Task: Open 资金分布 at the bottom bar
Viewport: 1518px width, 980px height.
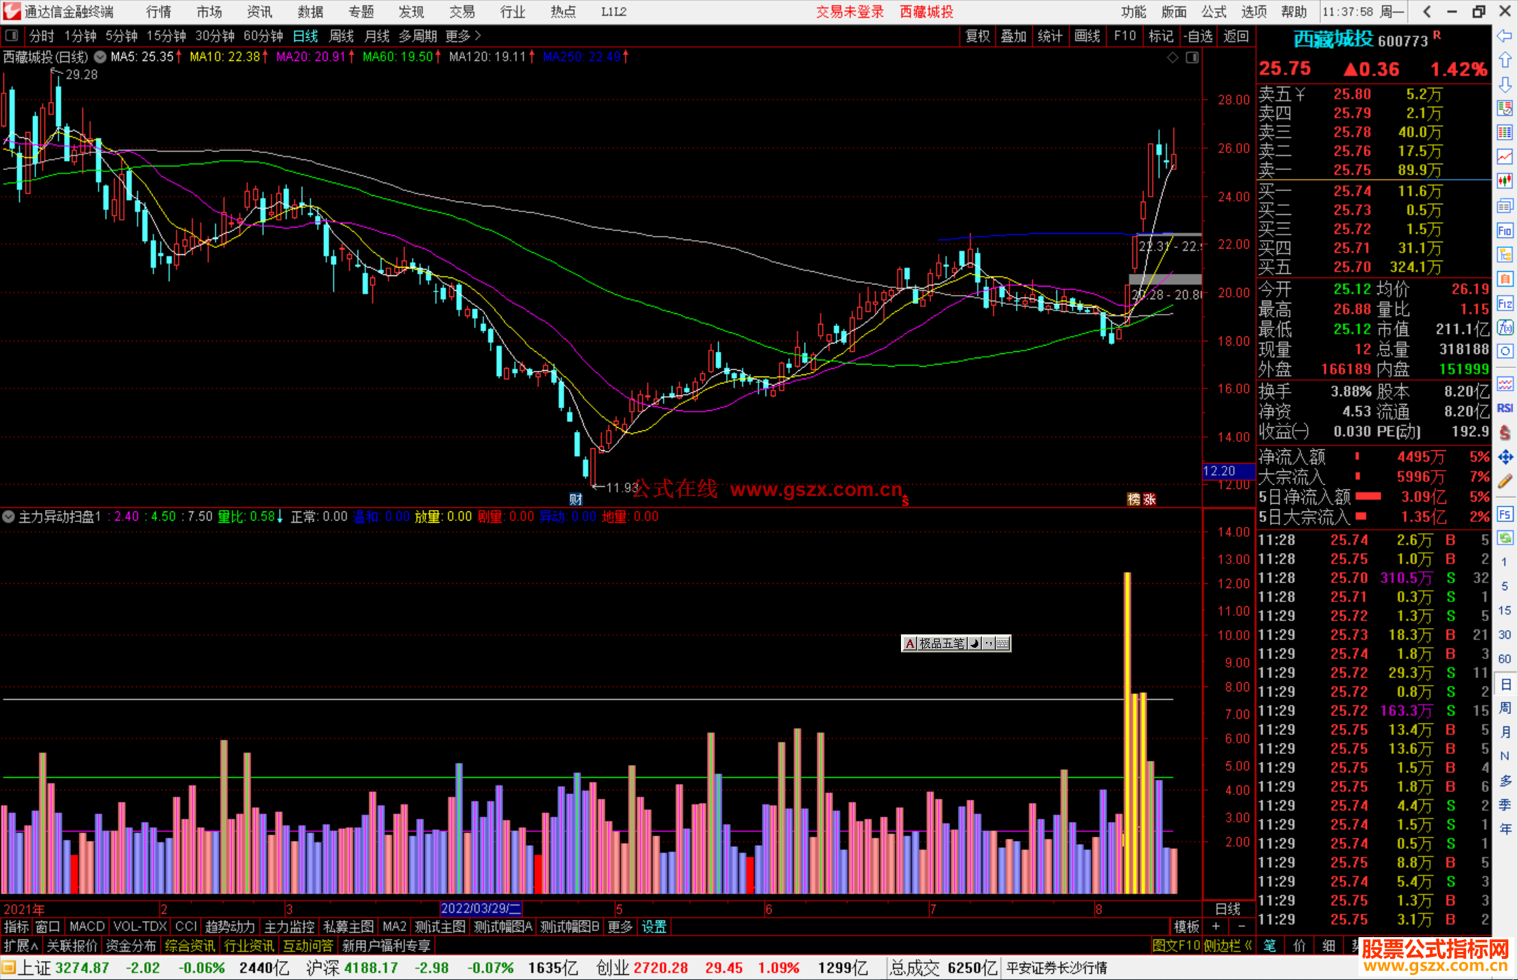Action: point(131,946)
